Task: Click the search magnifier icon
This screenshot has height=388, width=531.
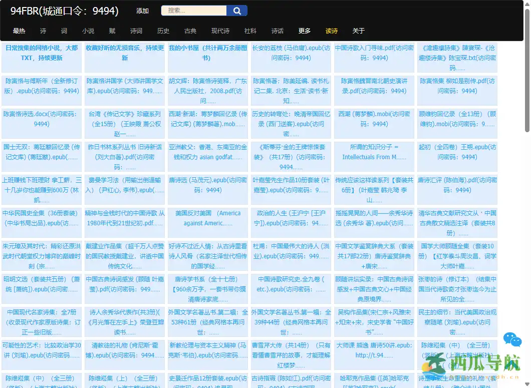Action: click(x=236, y=10)
